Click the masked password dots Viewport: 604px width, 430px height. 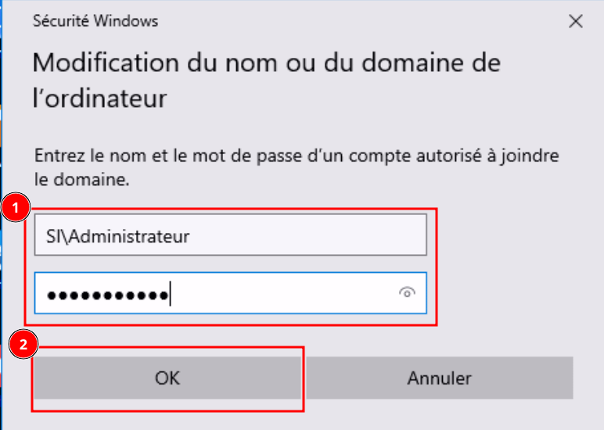tap(107, 295)
